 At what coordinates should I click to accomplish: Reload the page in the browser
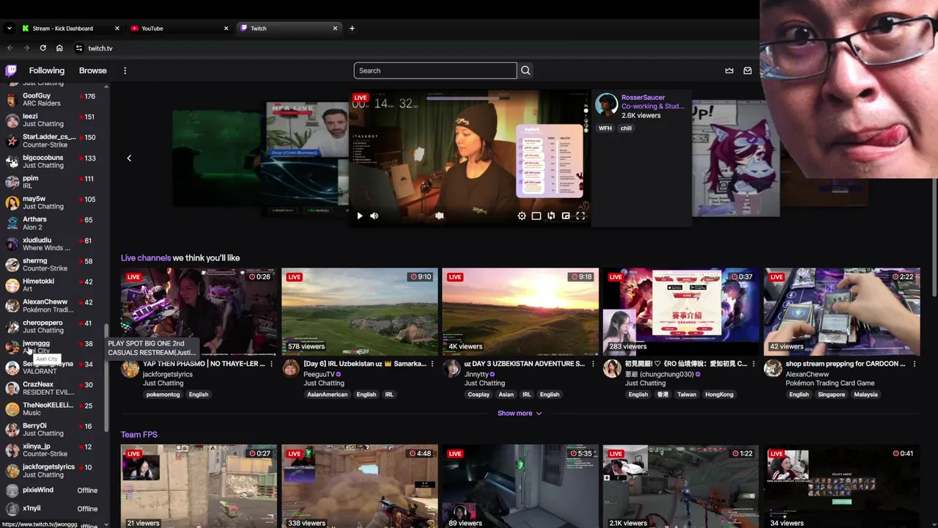43,48
